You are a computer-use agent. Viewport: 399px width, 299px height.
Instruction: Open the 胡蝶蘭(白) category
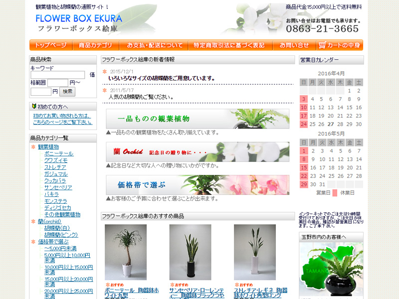point(57,228)
